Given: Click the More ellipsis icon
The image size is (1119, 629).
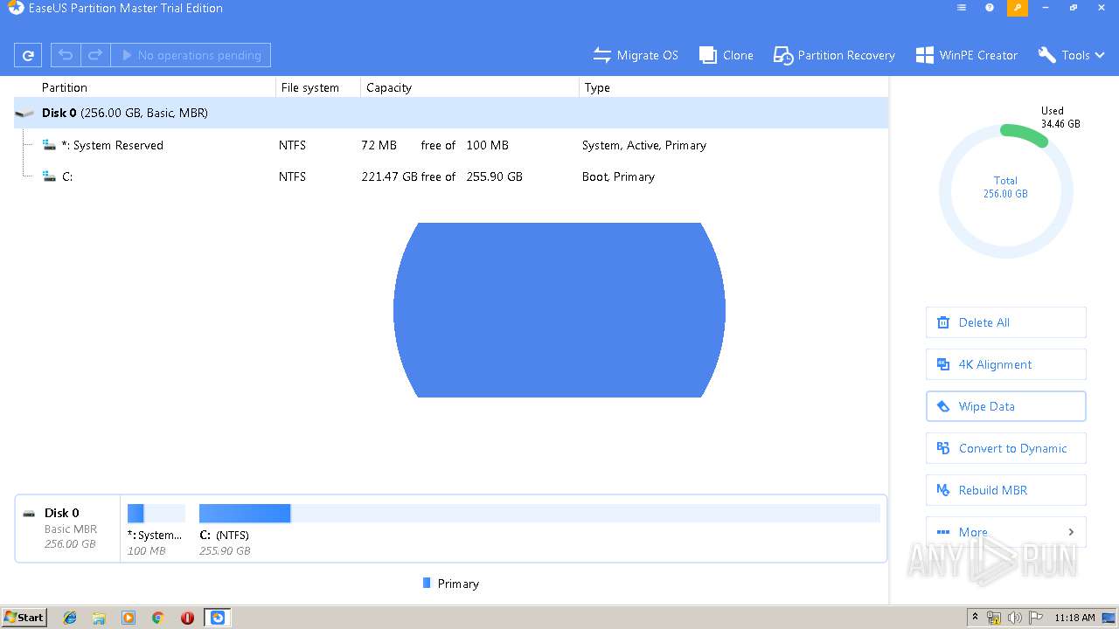Looking at the screenshot, I should (943, 532).
